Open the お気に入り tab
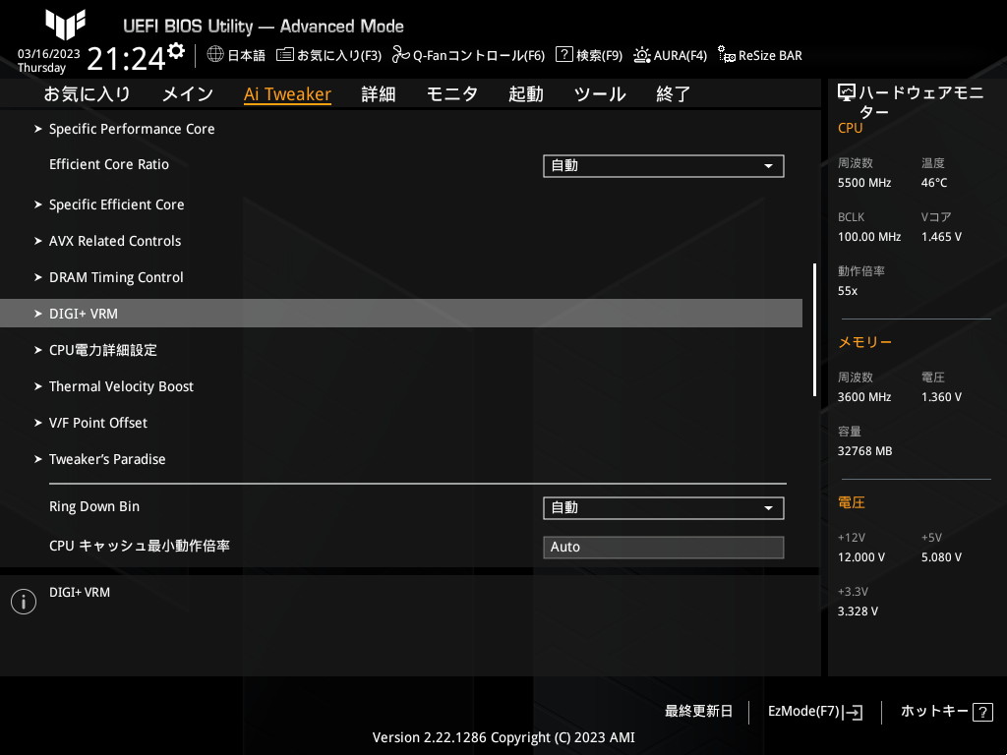 88,94
